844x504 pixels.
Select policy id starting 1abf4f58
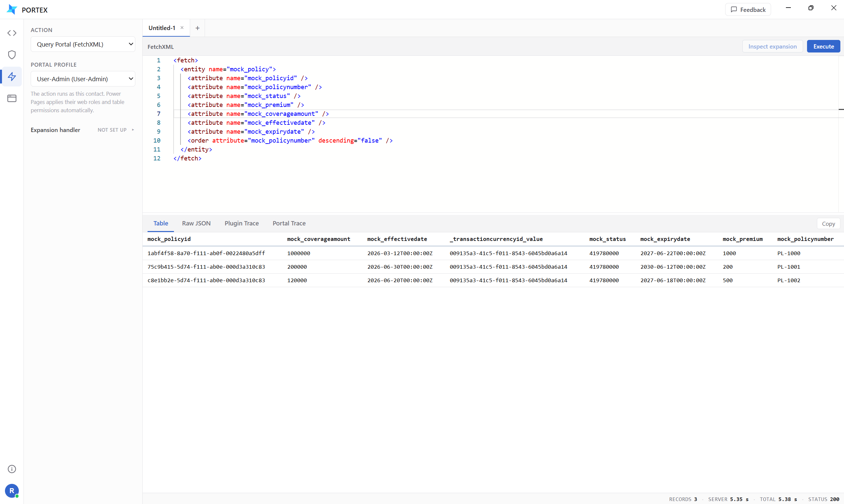[x=206, y=253]
